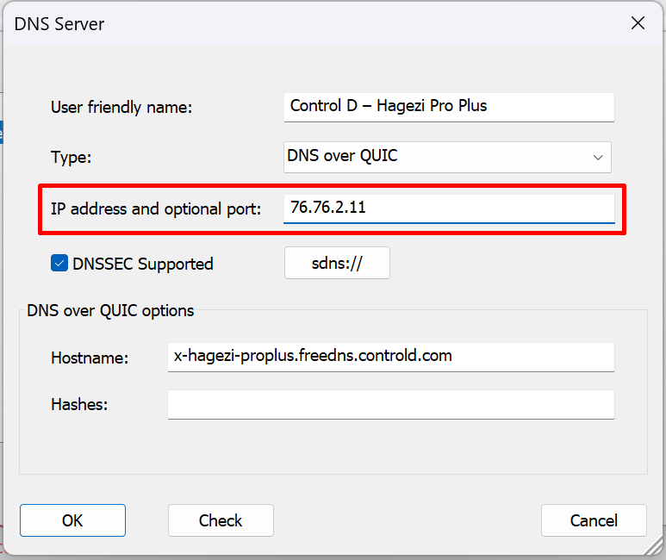The height and width of the screenshot is (560, 666).
Task: Click the "DNS Server" title bar text
Action: click(x=59, y=24)
